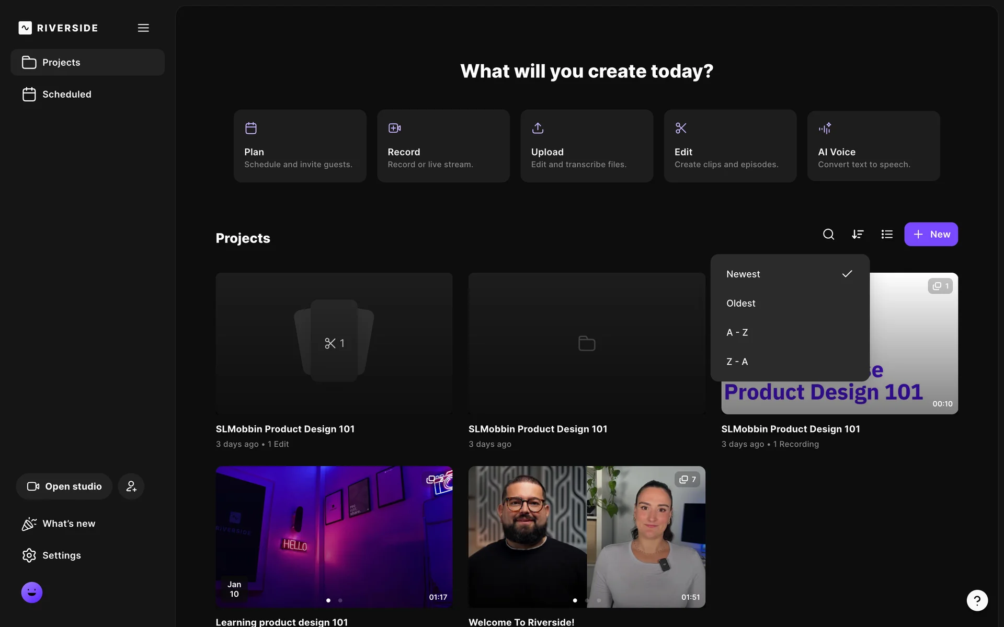Open the project search magnifier icon
The image size is (1004, 627).
828,234
